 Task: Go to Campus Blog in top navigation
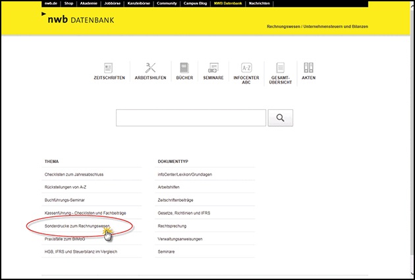pyautogui.click(x=196, y=3)
